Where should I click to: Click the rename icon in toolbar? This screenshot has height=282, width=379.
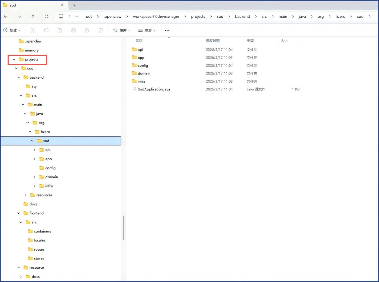(x=73, y=30)
